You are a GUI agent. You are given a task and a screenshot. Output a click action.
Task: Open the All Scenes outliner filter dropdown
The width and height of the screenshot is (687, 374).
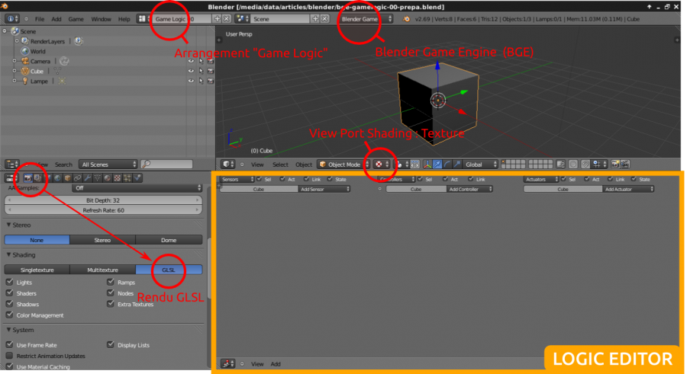(108, 164)
